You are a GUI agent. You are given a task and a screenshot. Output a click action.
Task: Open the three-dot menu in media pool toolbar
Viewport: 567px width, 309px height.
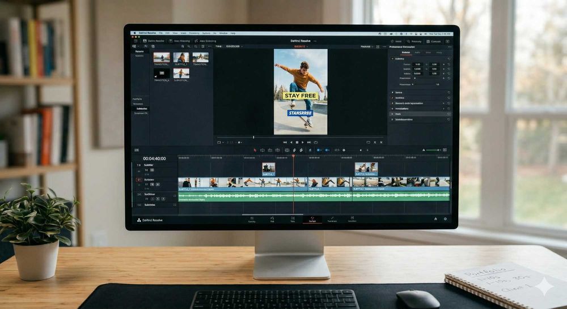tap(209, 46)
